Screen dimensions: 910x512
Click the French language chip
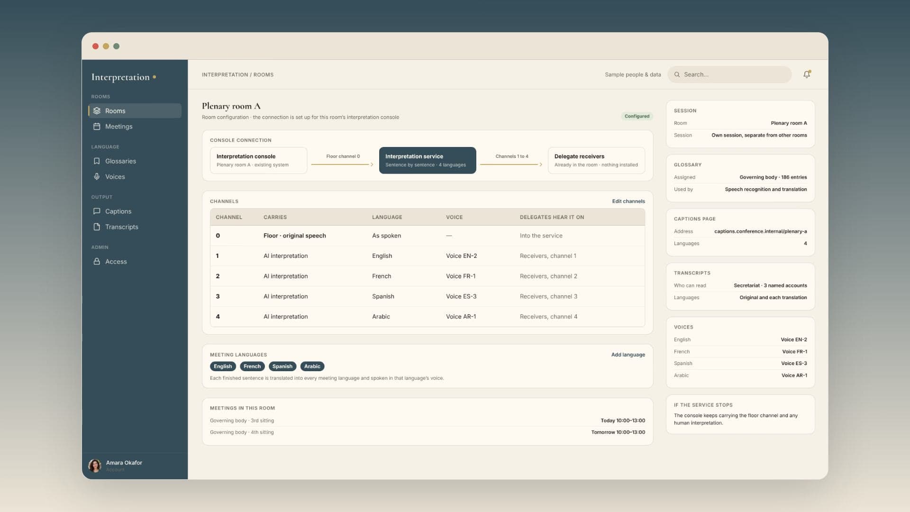(x=252, y=366)
